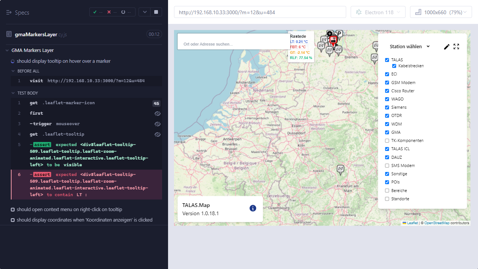Click the pencil edit icon in layer panel
This screenshot has height=269, width=478.
[447, 47]
